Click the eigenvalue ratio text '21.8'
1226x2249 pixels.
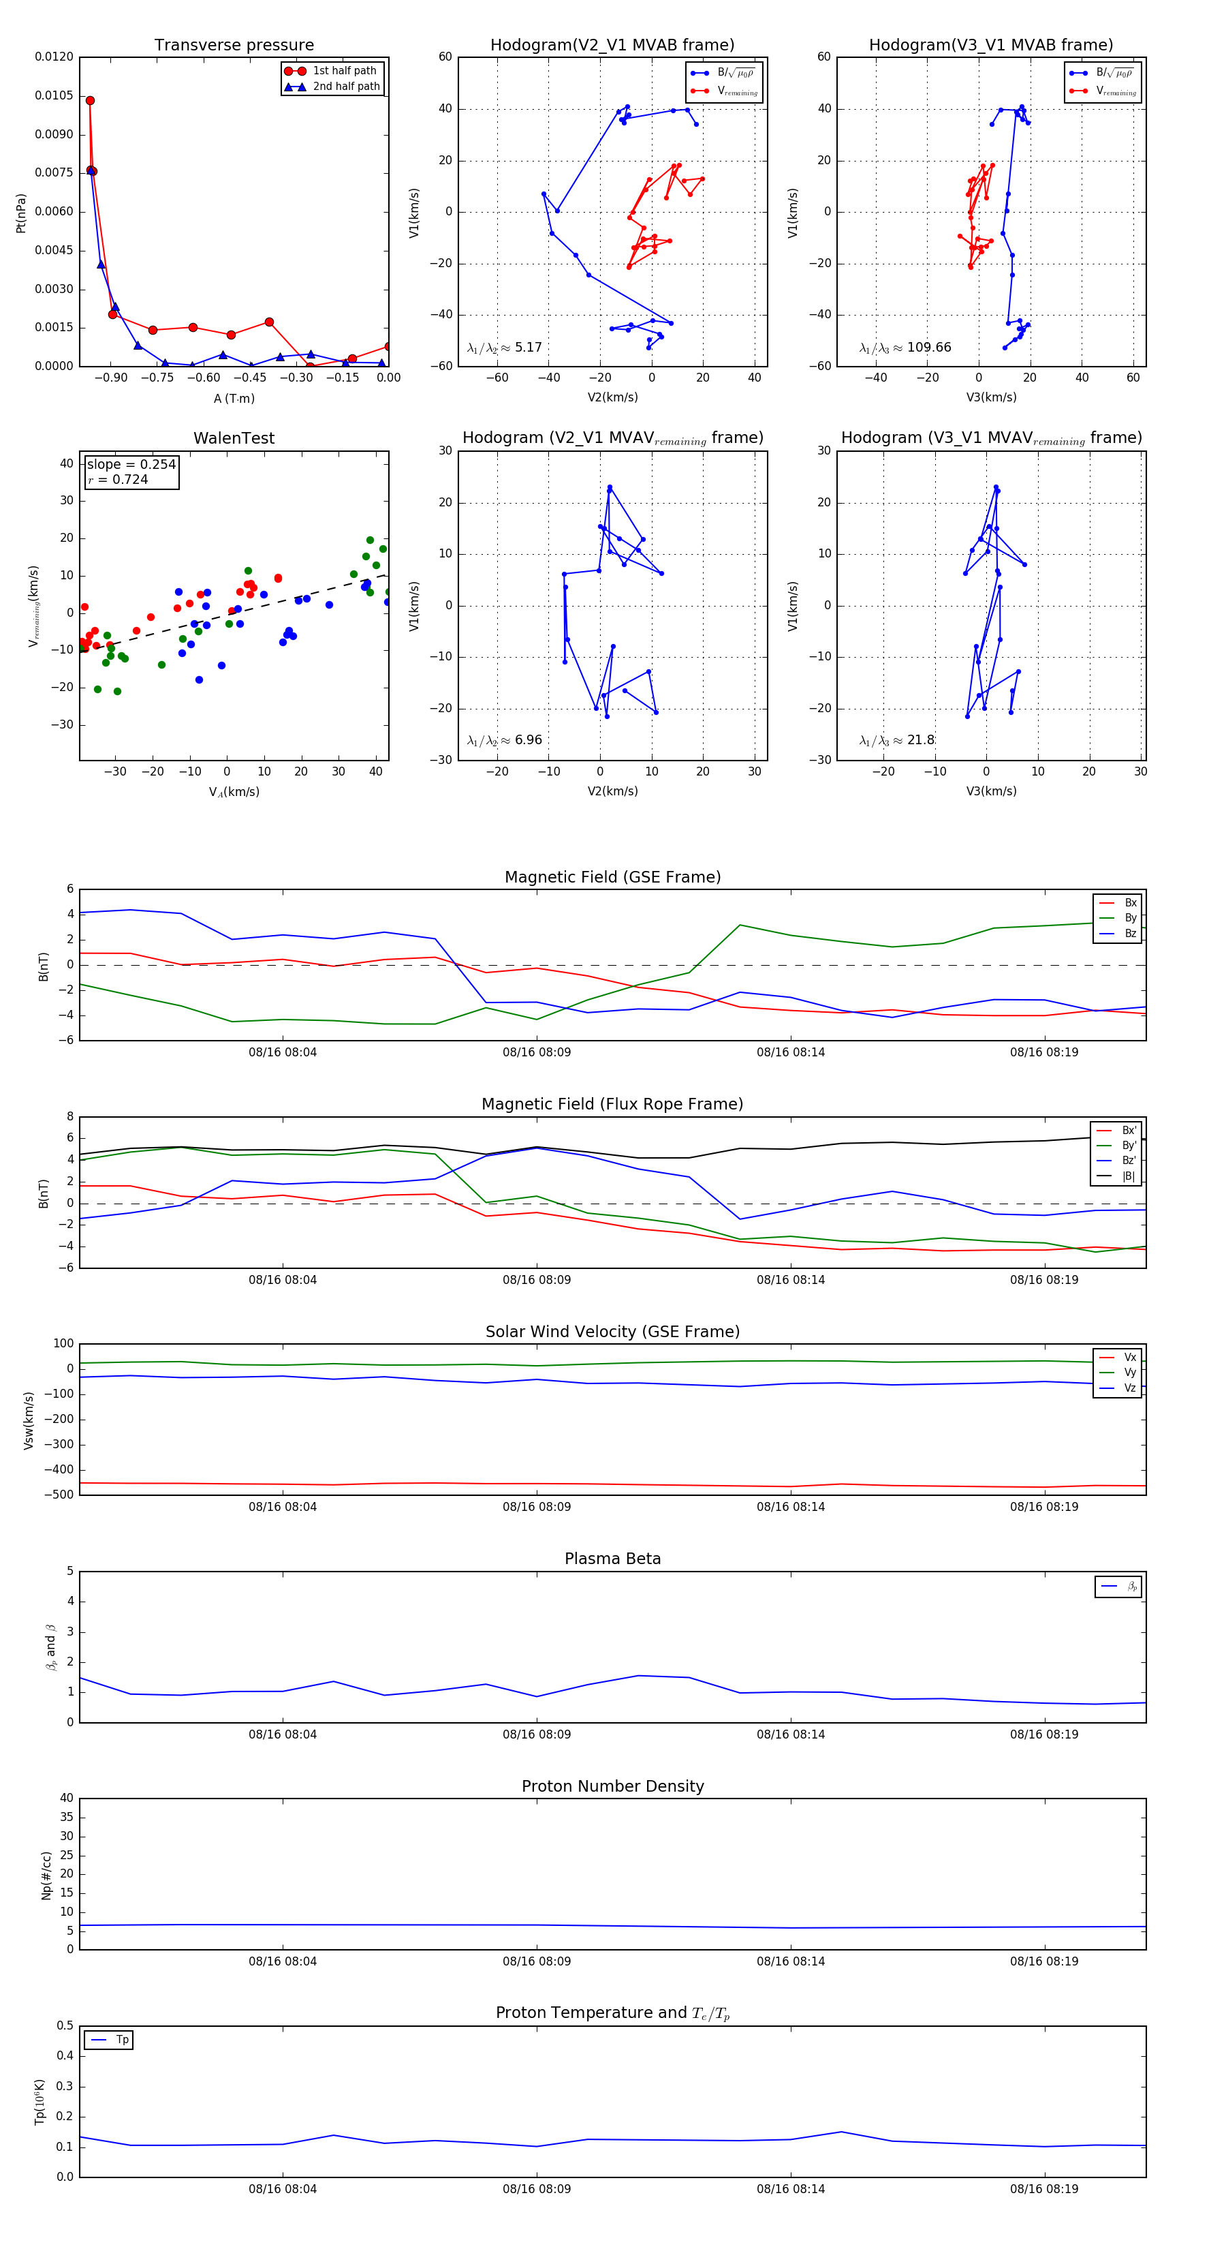click(x=921, y=740)
